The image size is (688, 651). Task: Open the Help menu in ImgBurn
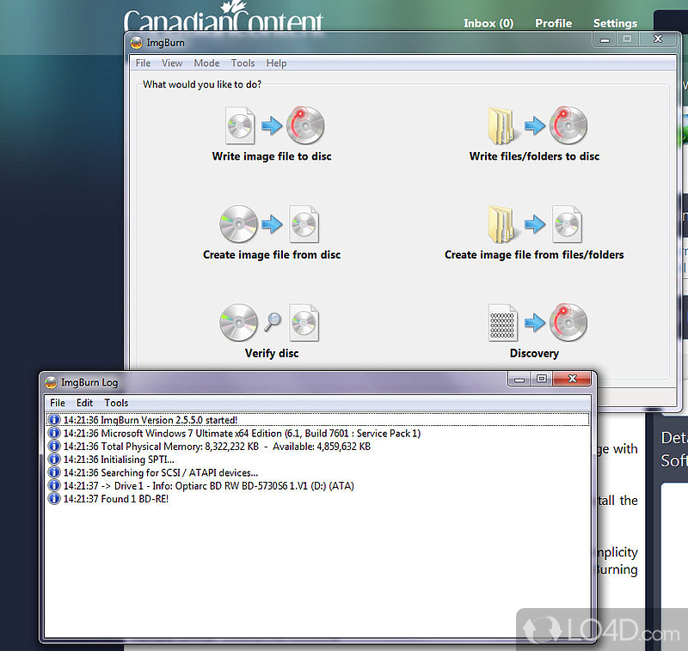pos(276,63)
